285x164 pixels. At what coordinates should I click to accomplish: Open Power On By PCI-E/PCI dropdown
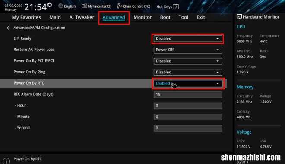188,61
